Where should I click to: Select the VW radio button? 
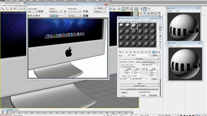click(x=128, y=76)
